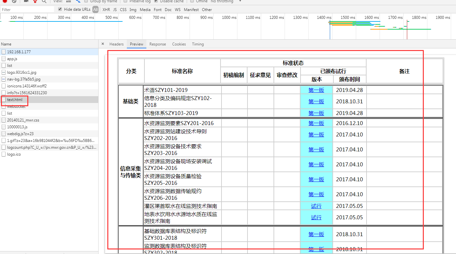The width and height of the screenshot is (456, 254).
Task: Click the 试行 link for 2017.05.05
Action: point(316,206)
